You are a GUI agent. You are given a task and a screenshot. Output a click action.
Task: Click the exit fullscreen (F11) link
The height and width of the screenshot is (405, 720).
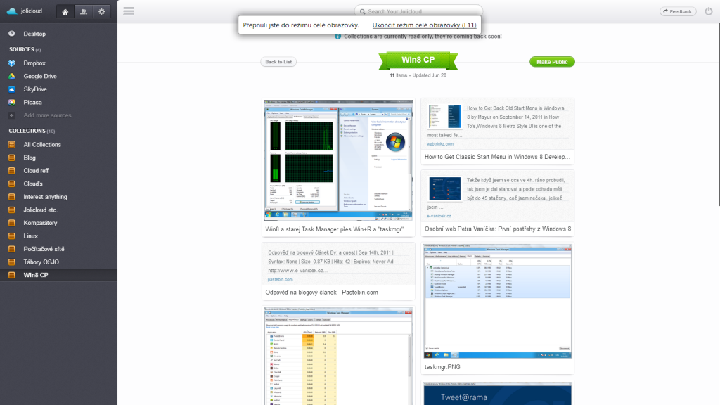[x=424, y=25]
